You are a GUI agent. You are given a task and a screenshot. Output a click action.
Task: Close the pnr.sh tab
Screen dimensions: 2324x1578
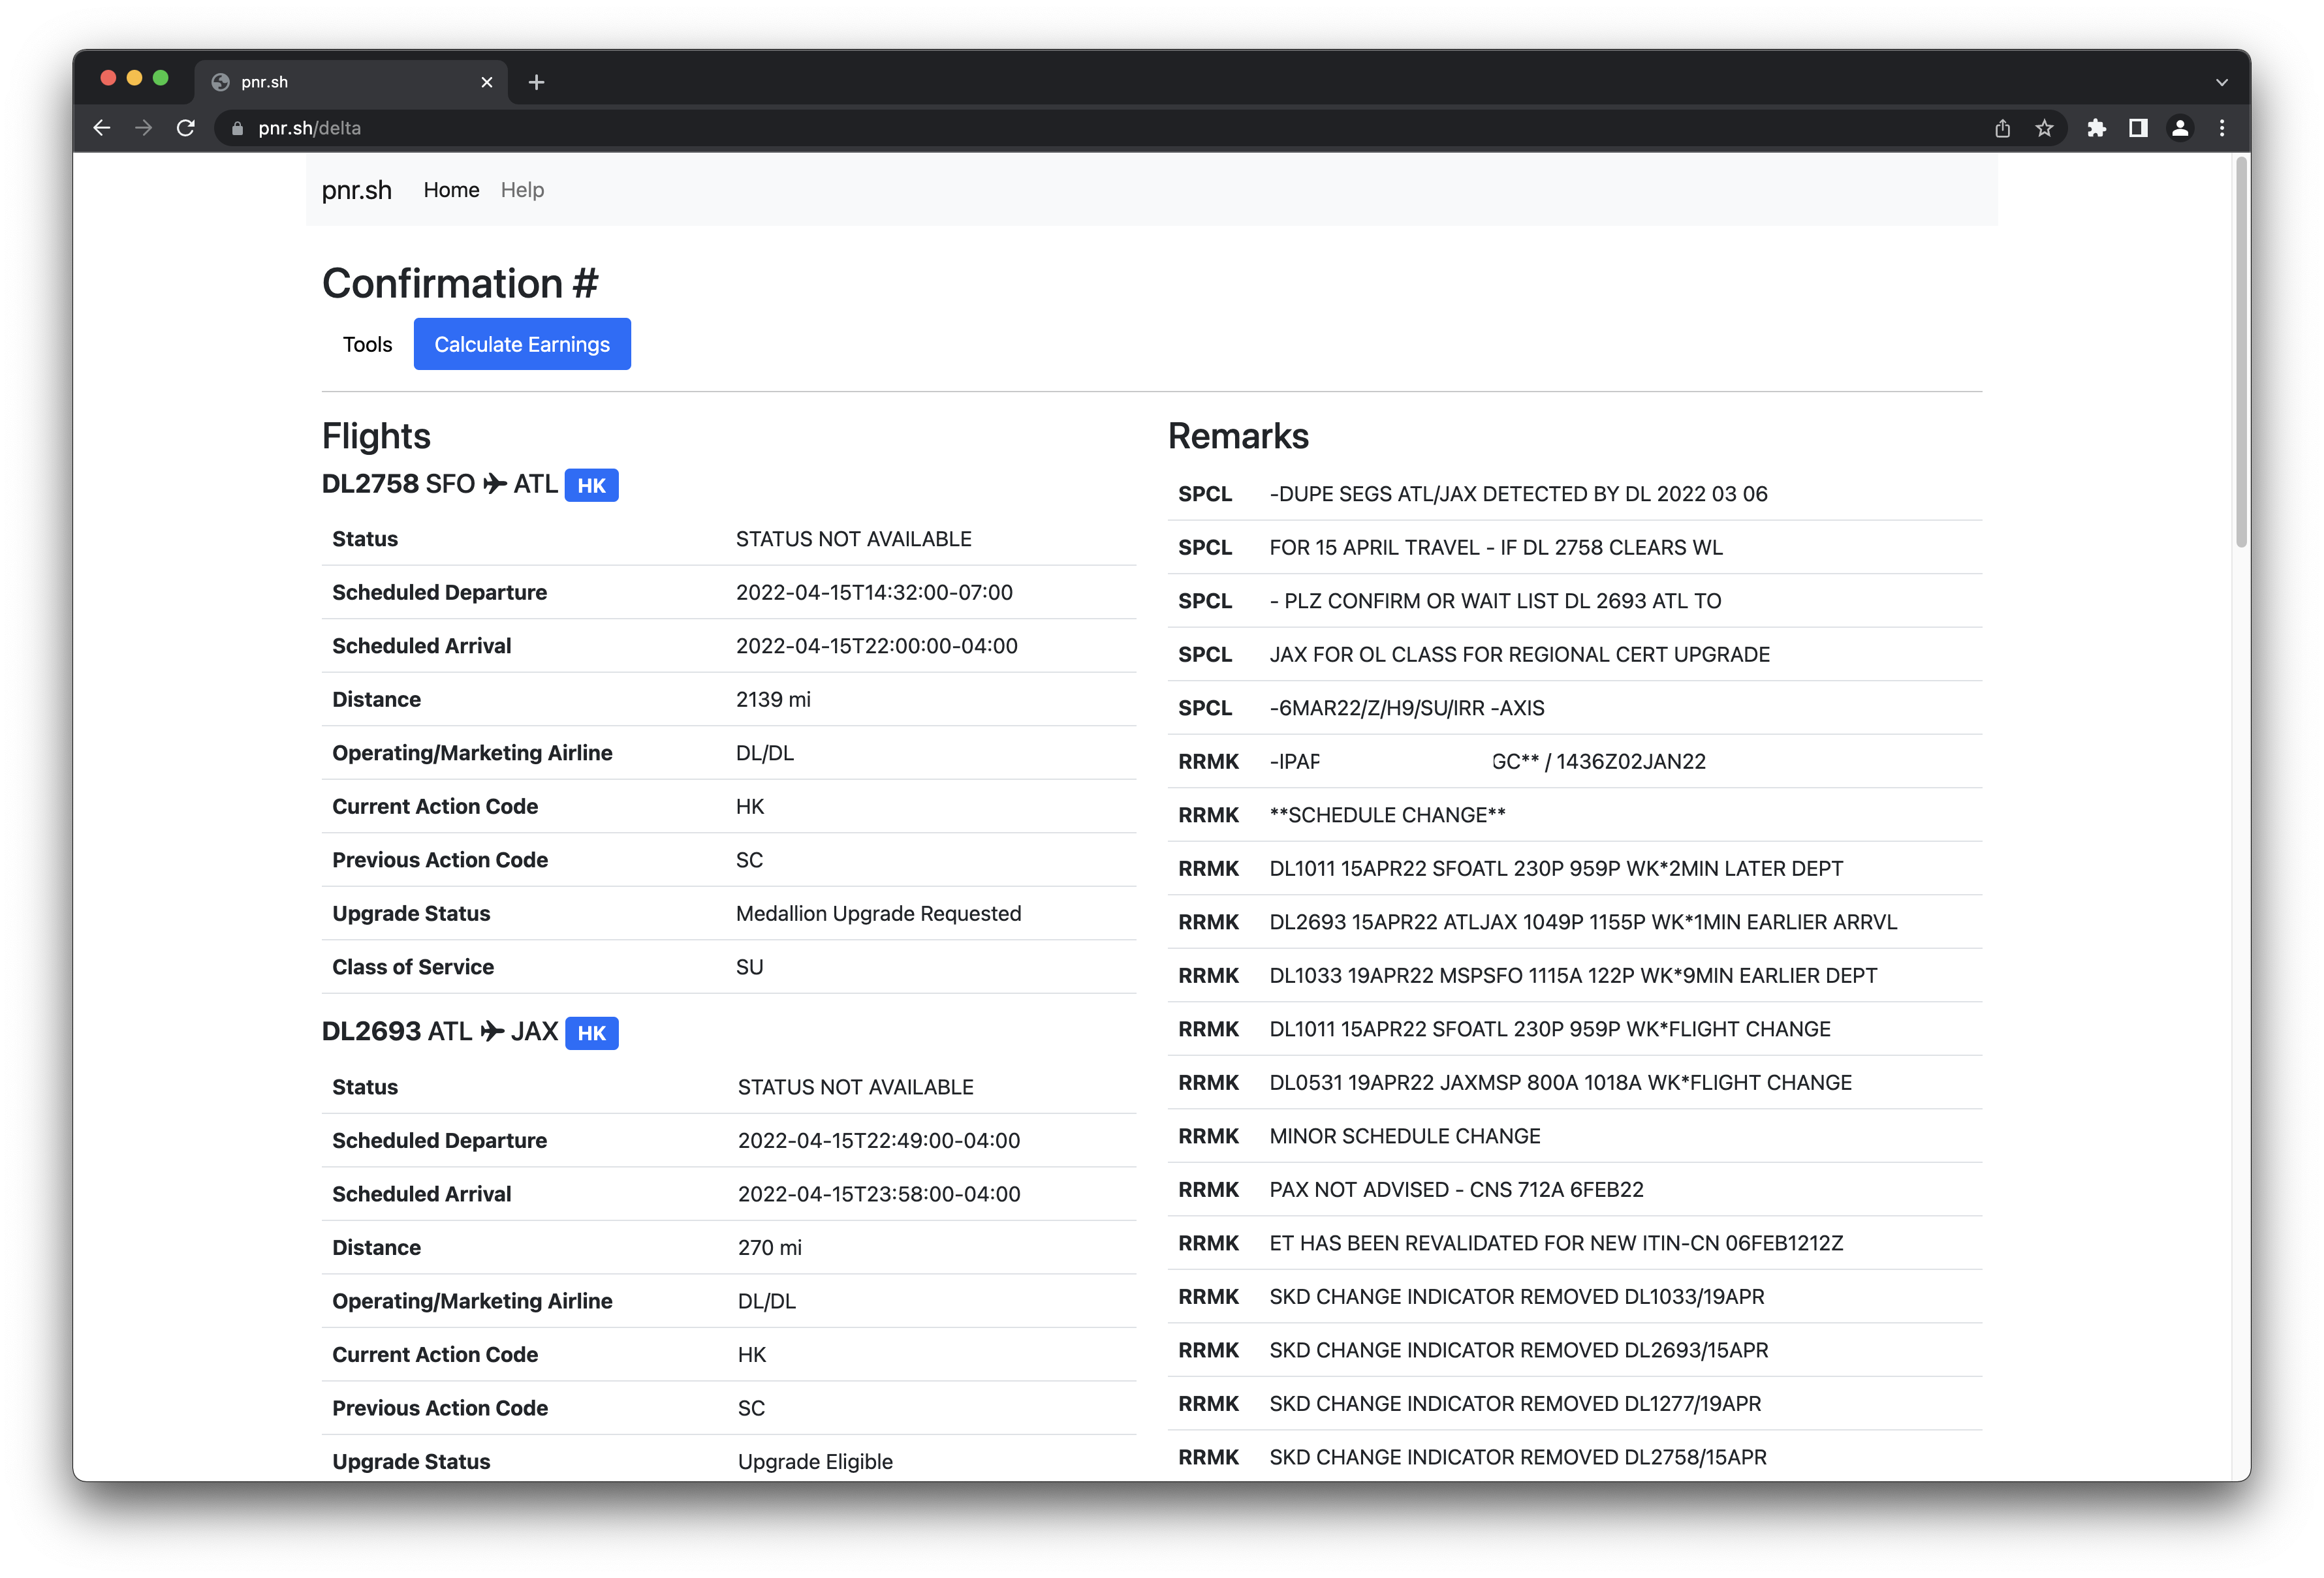coord(487,82)
